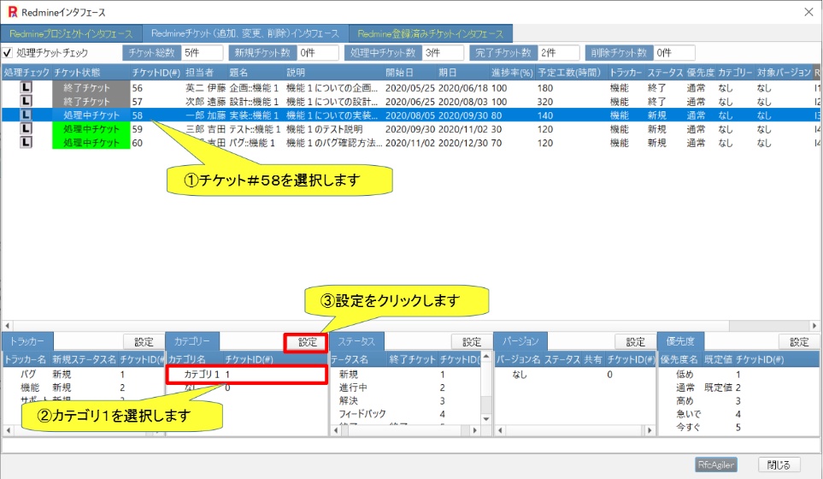Click the status list horizontal scroll right arrow

tap(474, 430)
